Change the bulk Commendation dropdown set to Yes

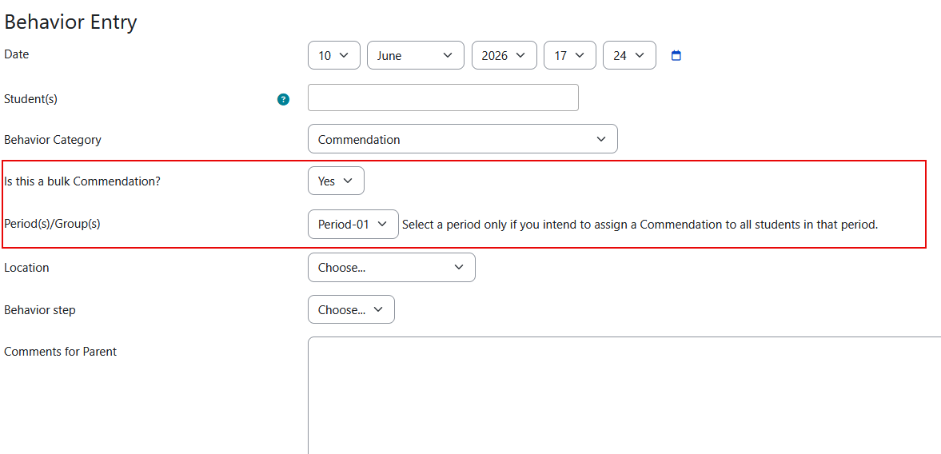(336, 181)
